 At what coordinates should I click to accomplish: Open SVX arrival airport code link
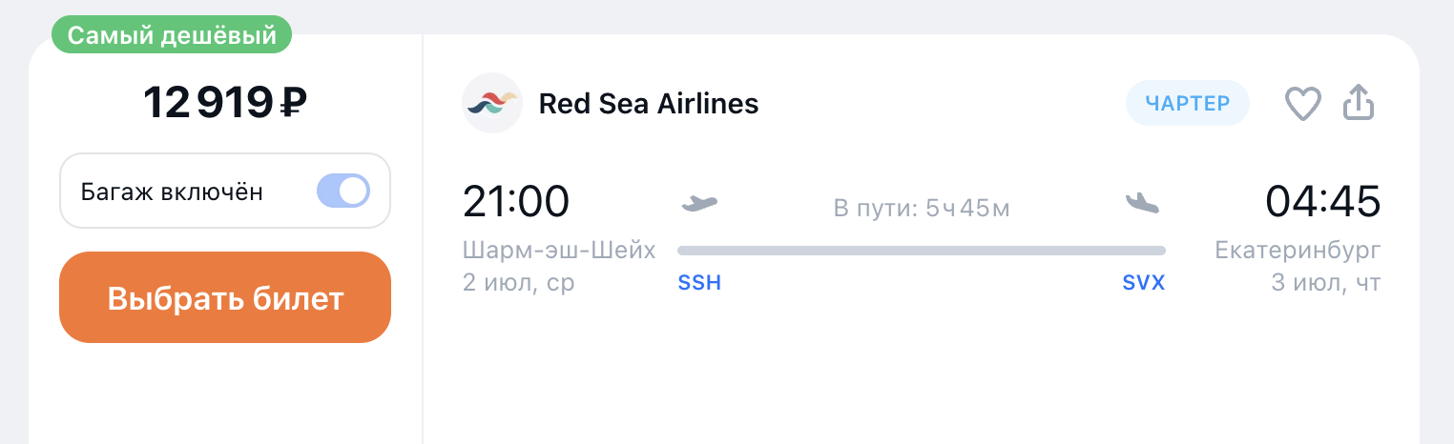click(x=1144, y=284)
